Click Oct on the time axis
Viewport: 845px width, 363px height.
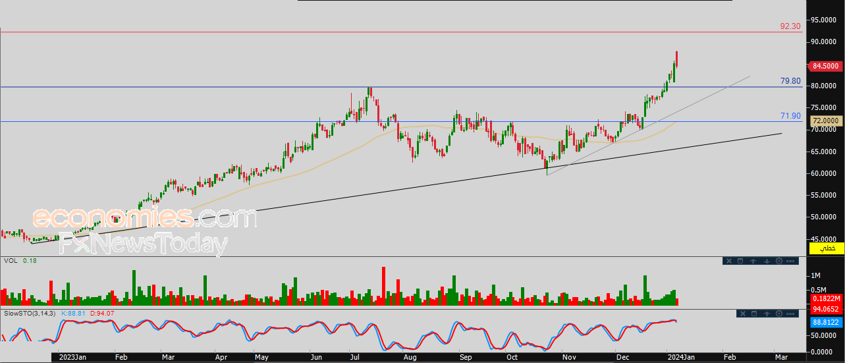pos(512,357)
